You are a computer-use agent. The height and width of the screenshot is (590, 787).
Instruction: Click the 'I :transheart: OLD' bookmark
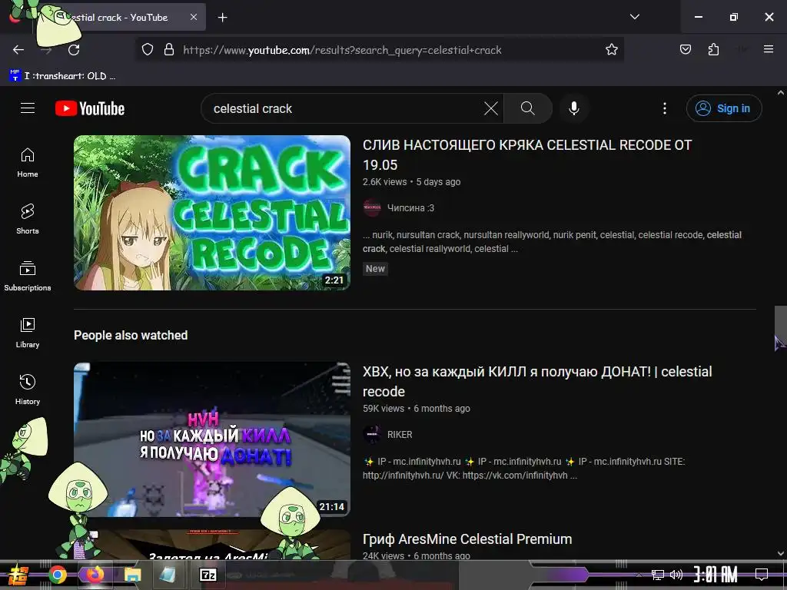(62, 76)
